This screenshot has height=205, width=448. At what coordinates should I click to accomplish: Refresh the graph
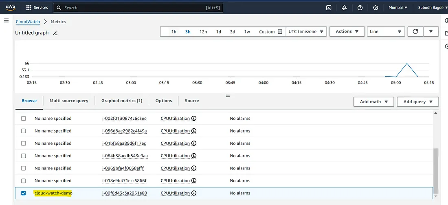point(415,31)
